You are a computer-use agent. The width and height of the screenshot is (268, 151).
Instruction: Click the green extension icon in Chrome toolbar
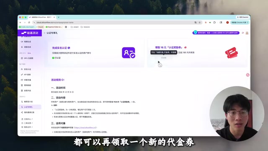tap(210, 22)
